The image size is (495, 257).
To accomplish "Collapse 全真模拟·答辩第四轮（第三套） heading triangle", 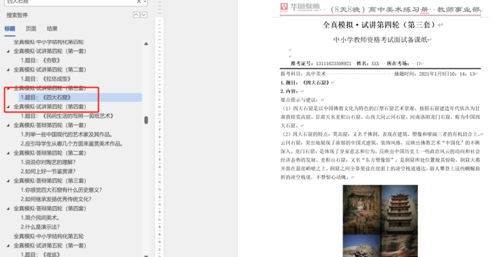I will coord(8,181).
